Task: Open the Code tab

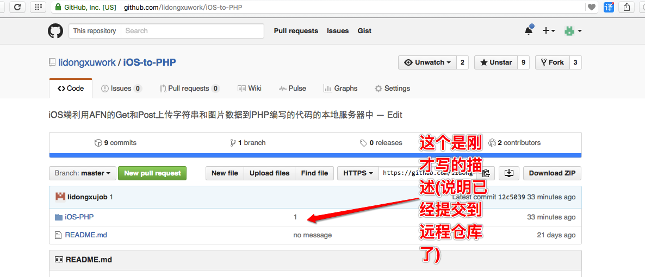Action: (71, 89)
